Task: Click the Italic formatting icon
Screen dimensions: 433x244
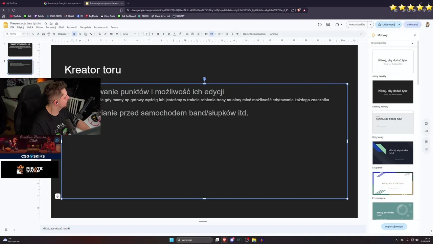Action: coord(163,34)
